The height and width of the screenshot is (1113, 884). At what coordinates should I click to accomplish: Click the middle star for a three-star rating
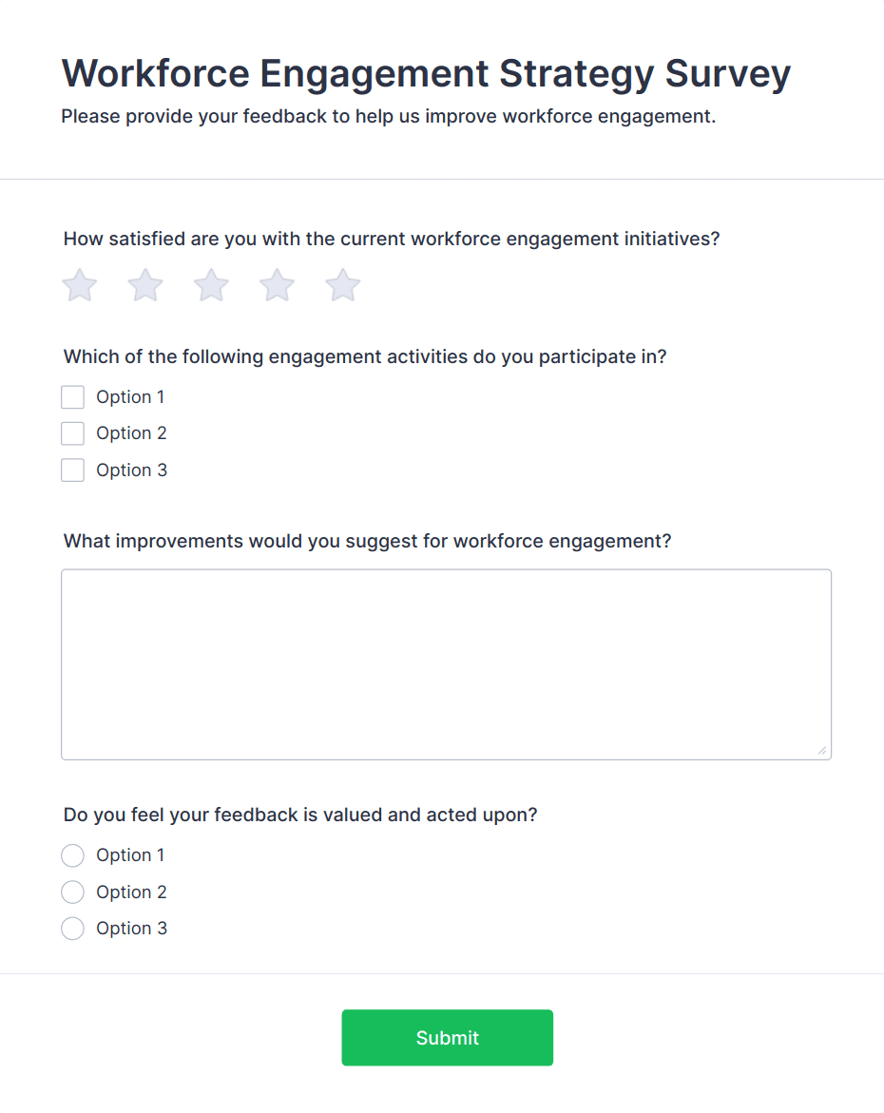(x=210, y=284)
